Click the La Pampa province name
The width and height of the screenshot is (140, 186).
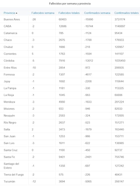coord(10,88)
